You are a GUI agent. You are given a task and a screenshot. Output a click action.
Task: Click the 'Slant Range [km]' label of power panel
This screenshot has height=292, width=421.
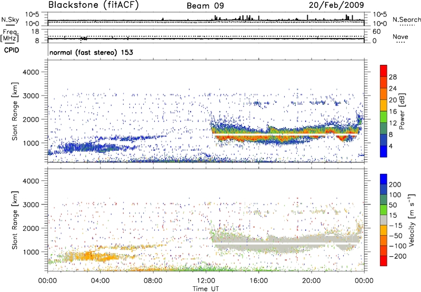pyautogui.click(x=15, y=111)
